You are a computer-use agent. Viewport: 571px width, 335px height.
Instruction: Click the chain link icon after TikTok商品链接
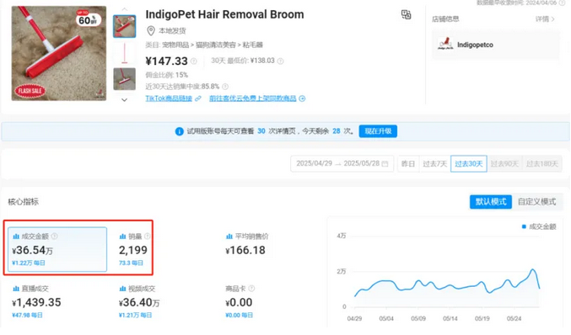(x=197, y=98)
